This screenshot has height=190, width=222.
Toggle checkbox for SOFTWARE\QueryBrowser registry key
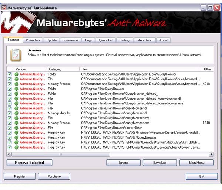click(10, 137)
